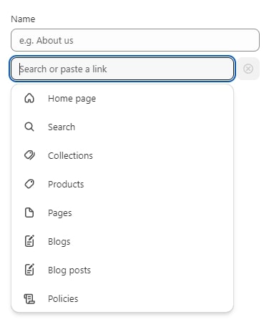This screenshot has height=332, width=269.
Task: Click the Products tag icon
Action: 29,184
